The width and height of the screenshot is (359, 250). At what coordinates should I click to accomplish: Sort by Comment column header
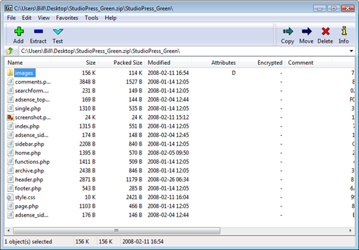pos(308,63)
